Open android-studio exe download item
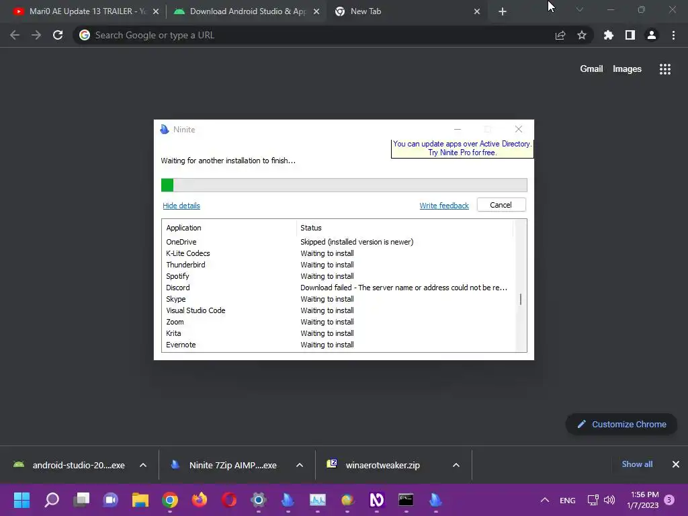The height and width of the screenshot is (516, 688). 69,465
